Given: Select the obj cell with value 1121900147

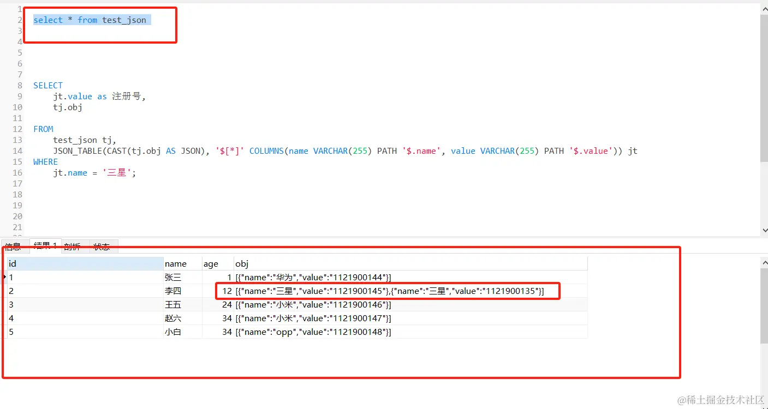Looking at the screenshot, I should coord(410,318).
